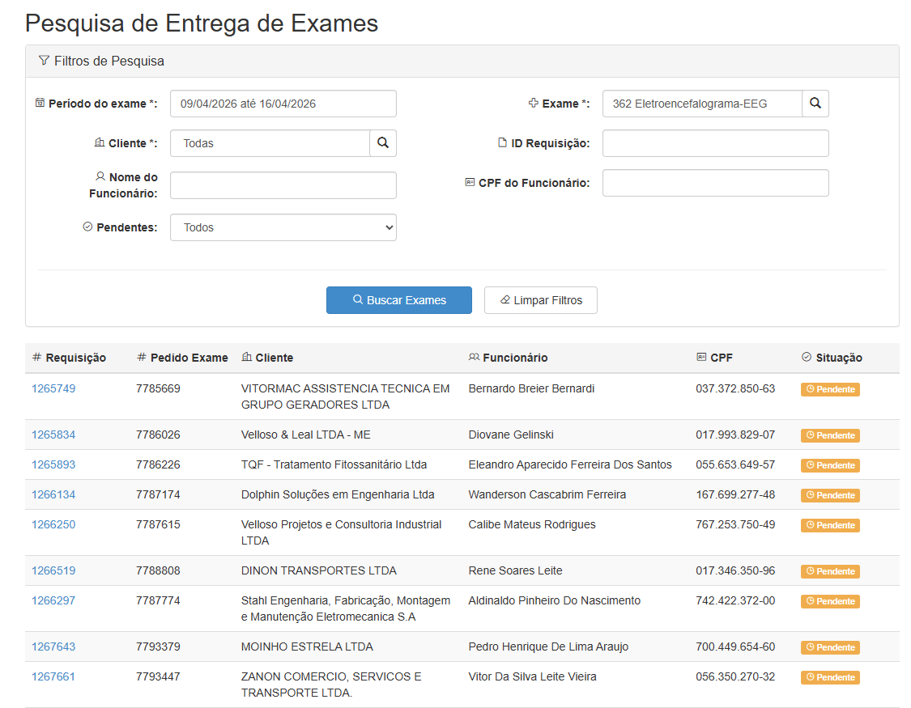Click the ID card icon beside CPF do Funcionário

pos(470,182)
